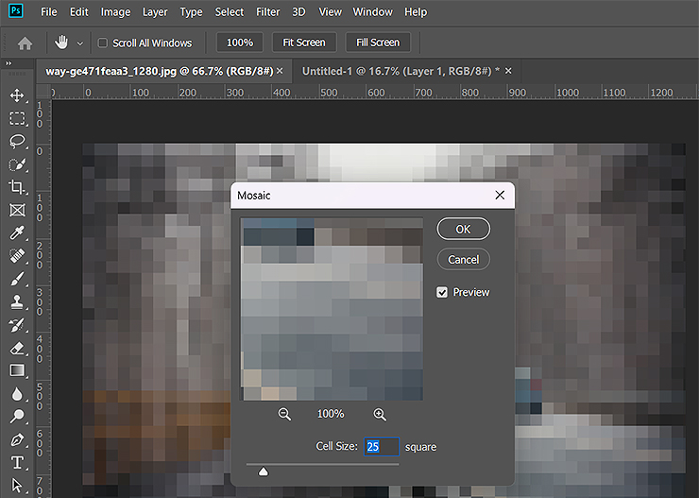The image size is (699, 498).
Task: Zoom in the Mosaic preview
Action: pyautogui.click(x=380, y=414)
